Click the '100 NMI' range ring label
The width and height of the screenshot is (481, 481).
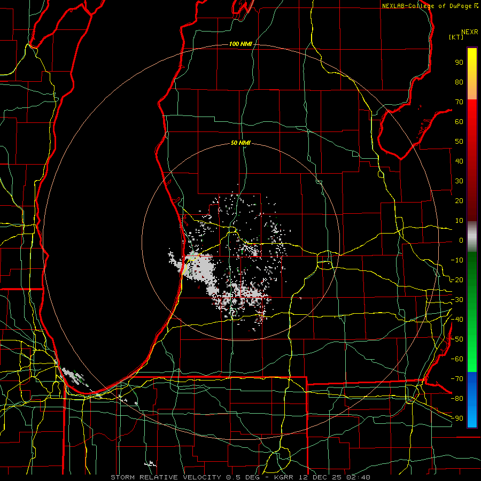click(241, 44)
